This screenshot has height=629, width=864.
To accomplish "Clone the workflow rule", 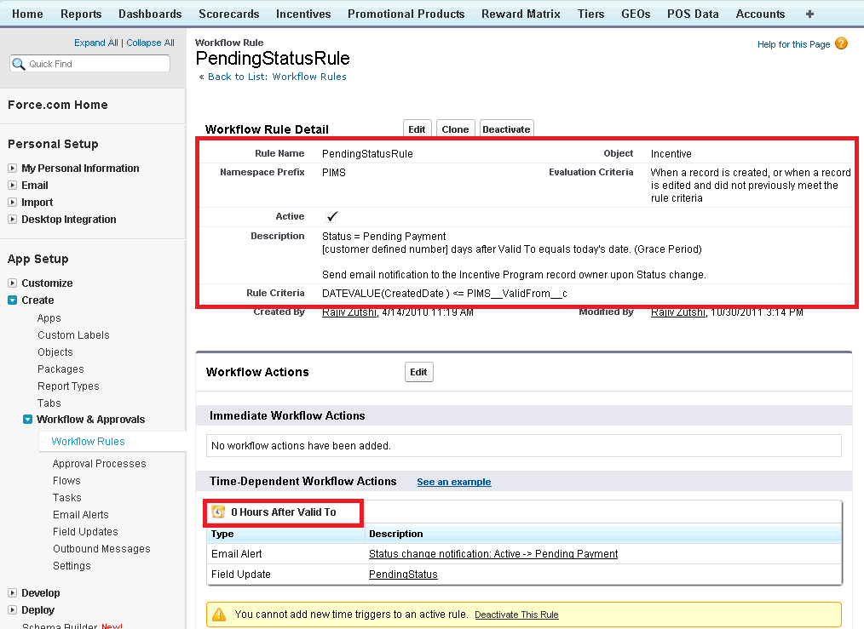I will click(x=455, y=129).
